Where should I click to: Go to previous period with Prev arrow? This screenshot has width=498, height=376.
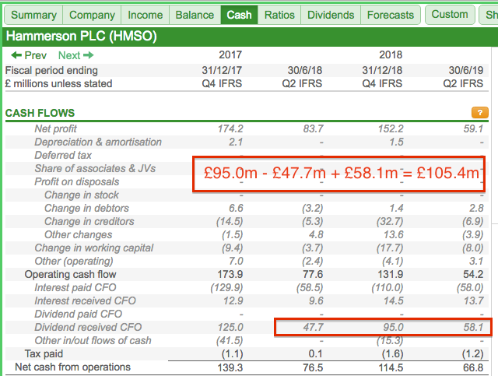29,55
